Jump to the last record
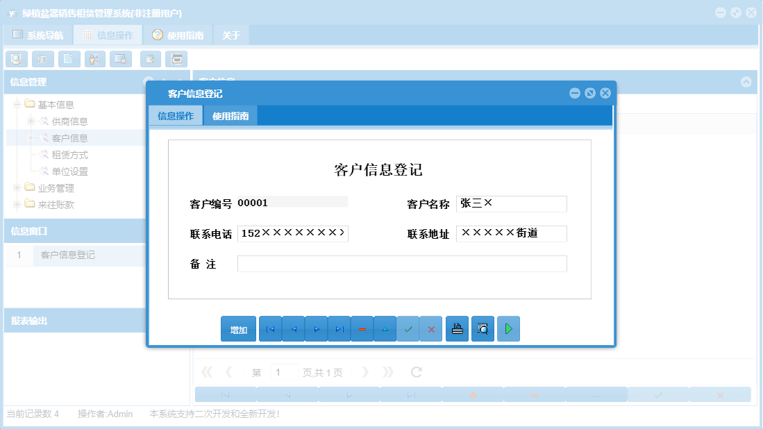The image size is (763, 429). pyautogui.click(x=339, y=328)
